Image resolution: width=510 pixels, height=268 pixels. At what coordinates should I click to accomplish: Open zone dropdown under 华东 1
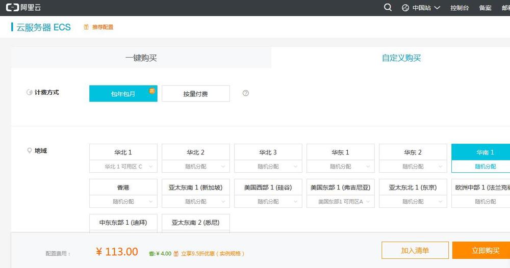(x=341, y=166)
